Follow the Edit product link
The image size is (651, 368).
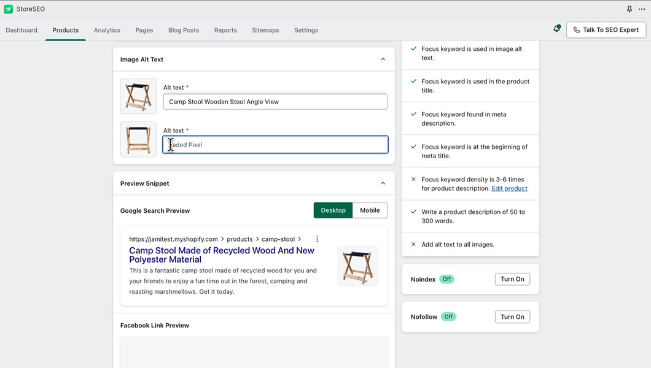[509, 188]
